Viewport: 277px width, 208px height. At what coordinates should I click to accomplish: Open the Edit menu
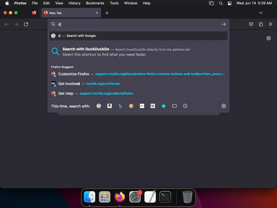pos(47,3)
